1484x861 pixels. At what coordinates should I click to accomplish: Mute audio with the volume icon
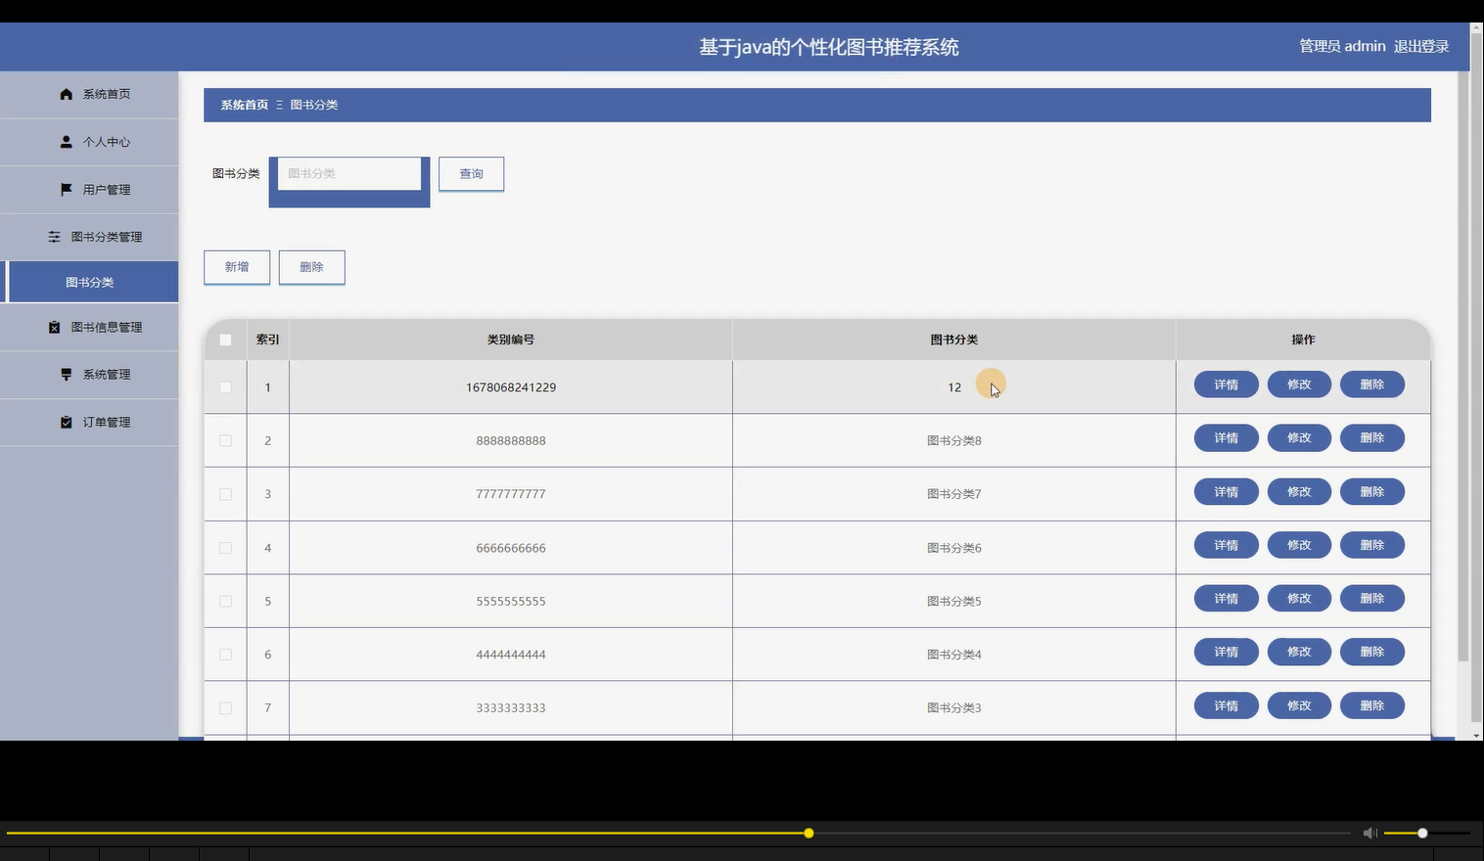point(1369,833)
